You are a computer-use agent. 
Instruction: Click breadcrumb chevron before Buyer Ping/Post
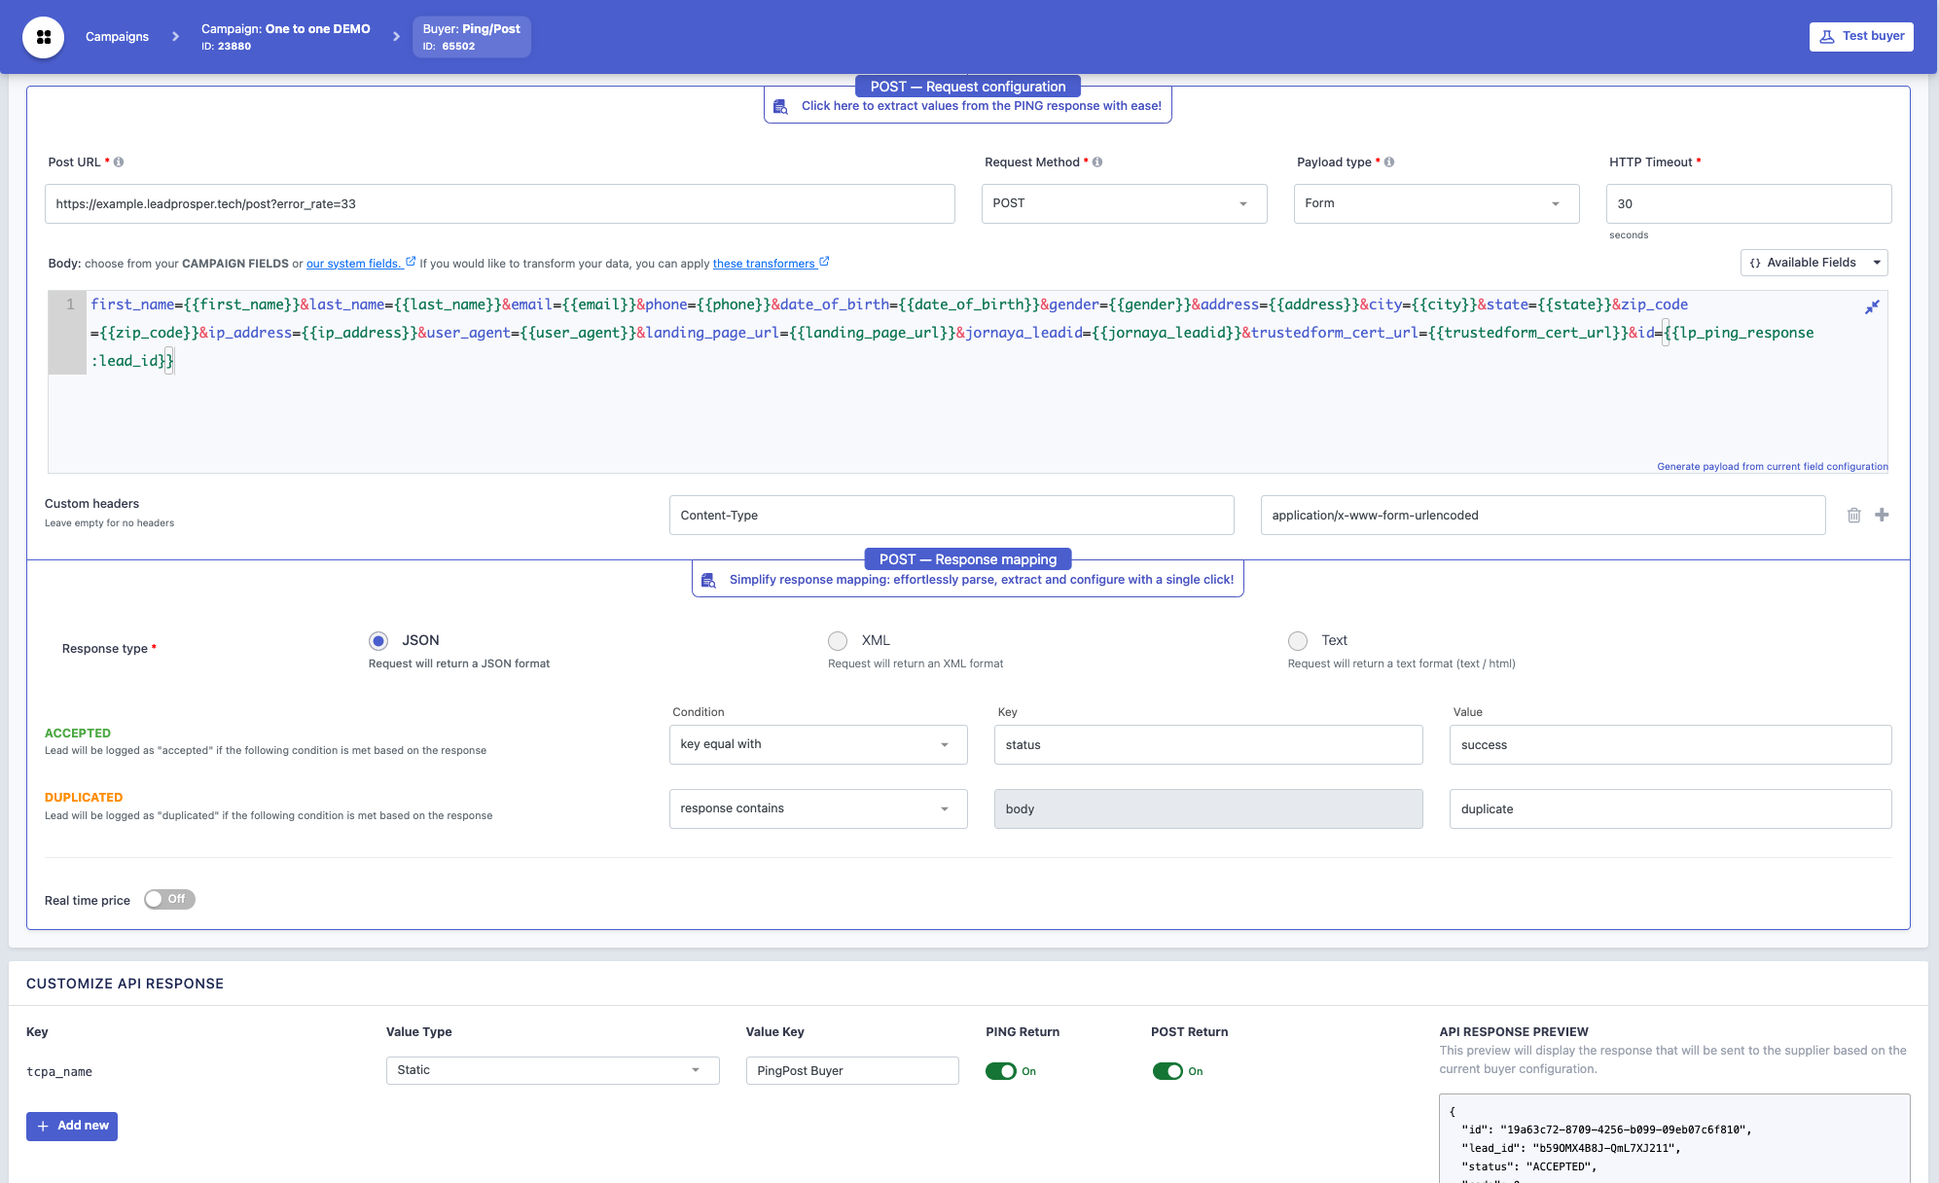396,37
